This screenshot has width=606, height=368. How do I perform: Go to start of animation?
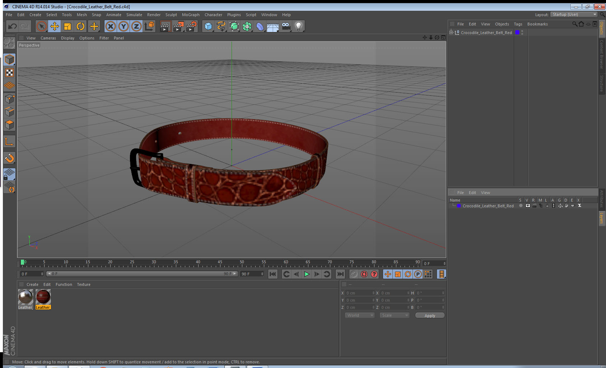click(x=273, y=274)
